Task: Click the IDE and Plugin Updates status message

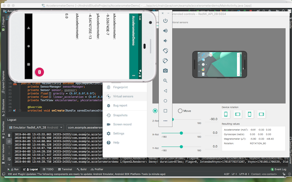Action: coord(87,174)
